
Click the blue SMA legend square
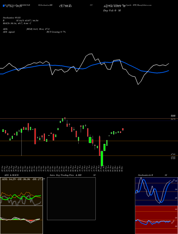[x=4, y=6]
